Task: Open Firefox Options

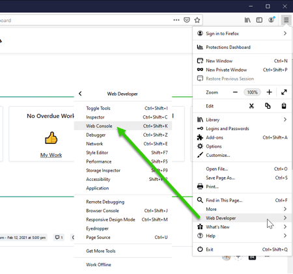Action: [242, 146]
